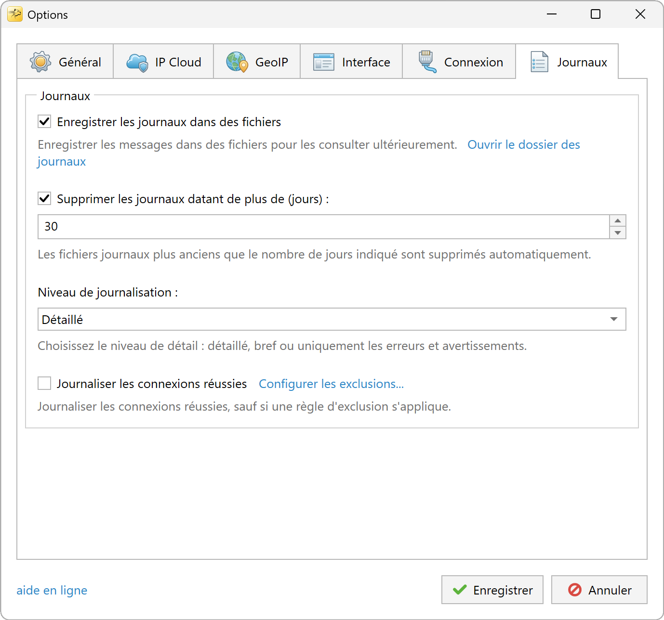Toggle Supprimer les journaux datant de plus
Viewport: 664px width, 620px height.
[44, 198]
